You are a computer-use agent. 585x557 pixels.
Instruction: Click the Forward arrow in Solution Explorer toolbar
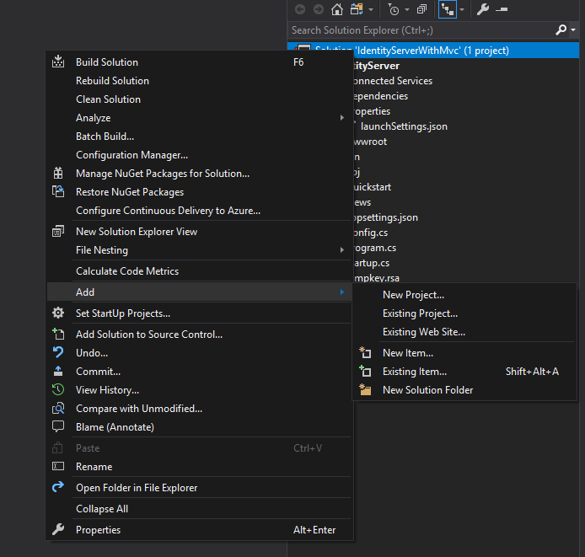click(x=319, y=9)
